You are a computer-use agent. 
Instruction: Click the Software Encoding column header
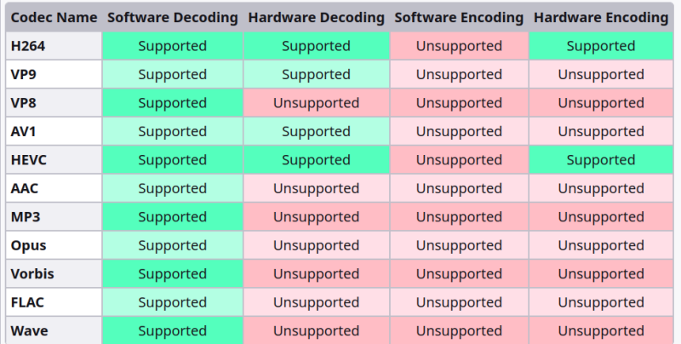459,18
